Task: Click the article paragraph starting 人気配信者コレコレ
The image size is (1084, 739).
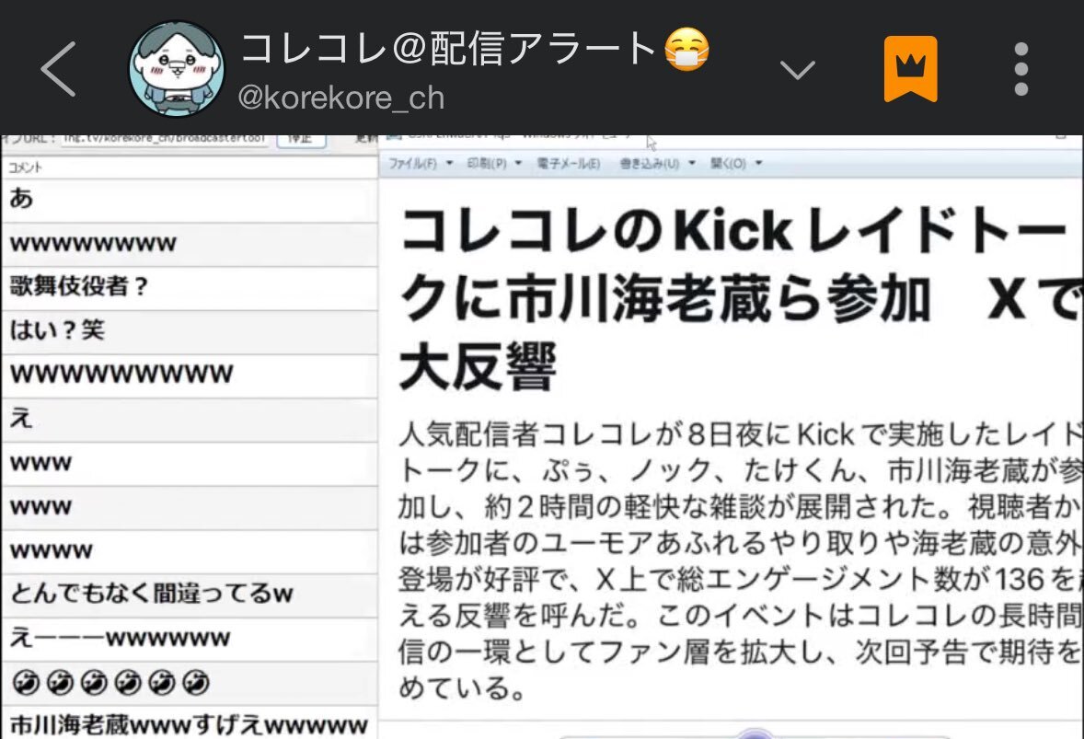Action: (740, 560)
